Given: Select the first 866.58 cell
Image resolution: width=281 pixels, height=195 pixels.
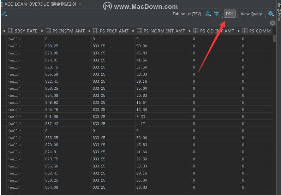Looking at the screenshot, I should tap(68, 74).
